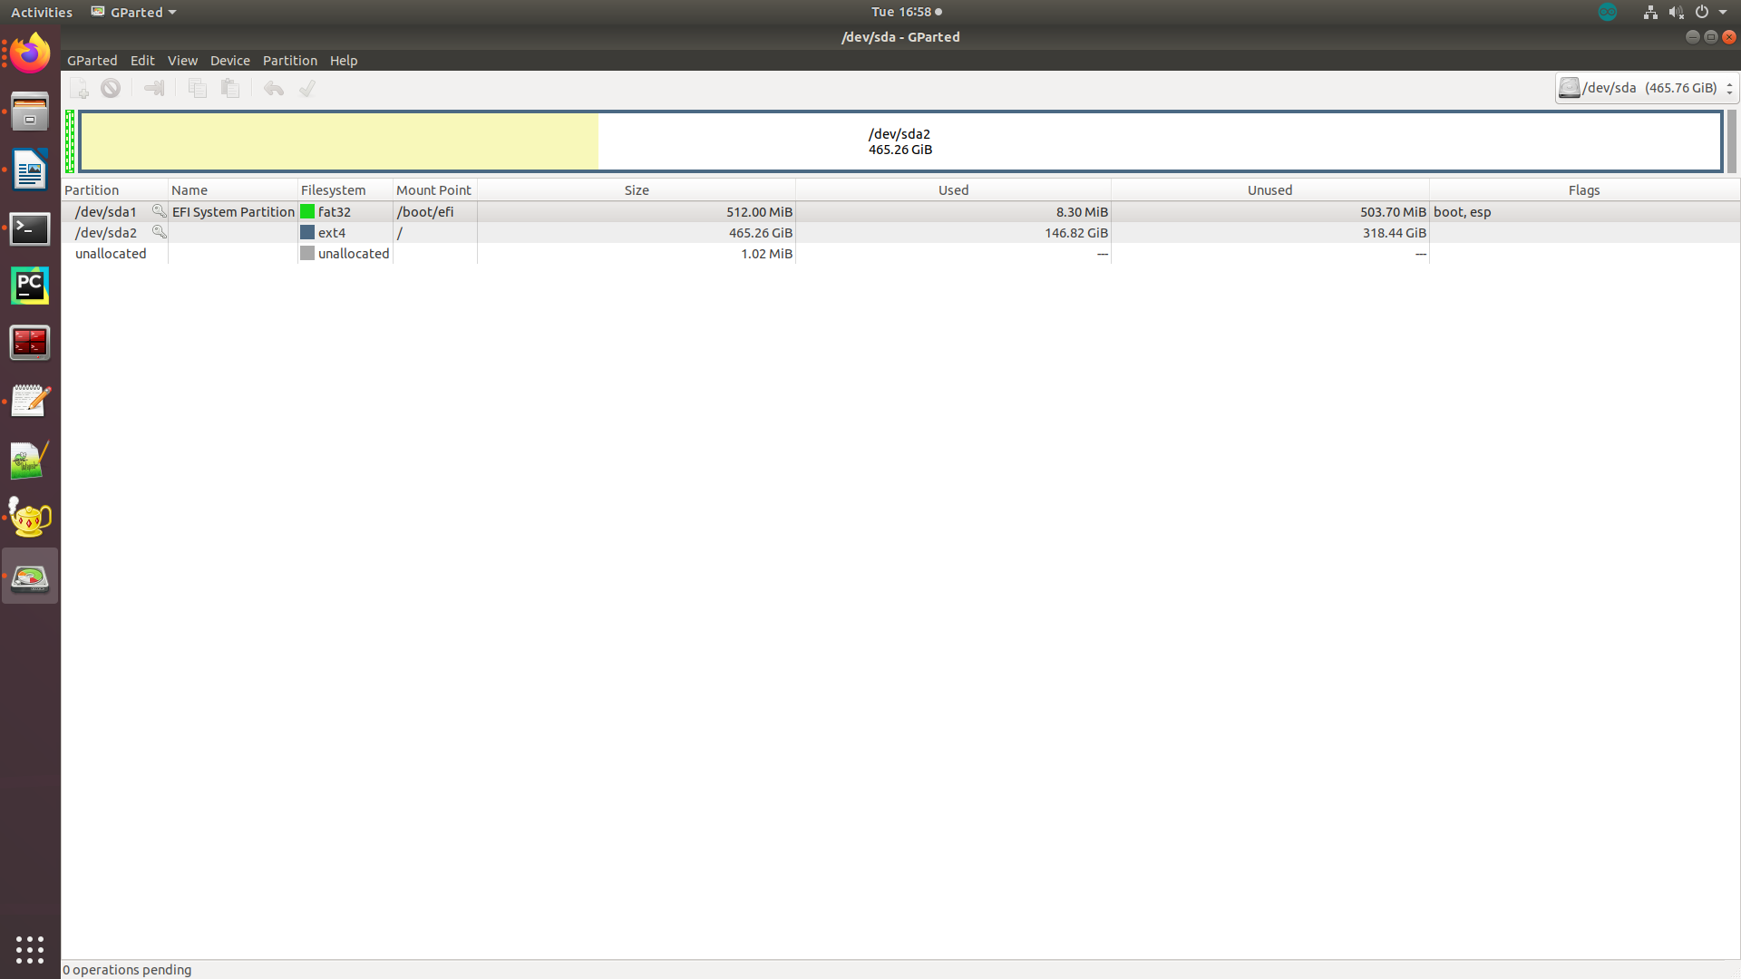Viewport: 1741px width, 979px height.
Task: Click the Undo Last Operation icon
Action: point(273,88)
